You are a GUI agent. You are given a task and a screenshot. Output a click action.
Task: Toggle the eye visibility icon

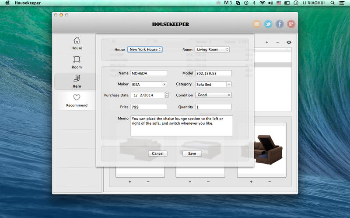[289, 42]
